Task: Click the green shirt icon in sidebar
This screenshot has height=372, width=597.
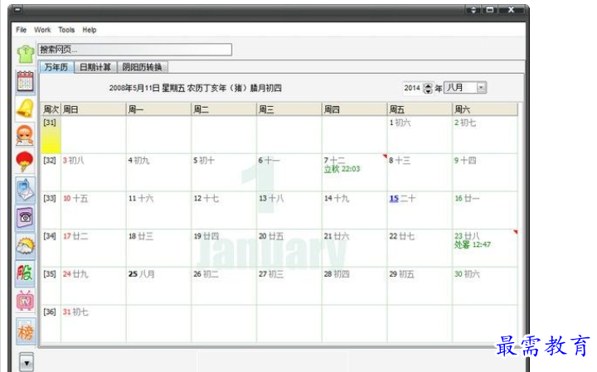Action: (26, 54)
